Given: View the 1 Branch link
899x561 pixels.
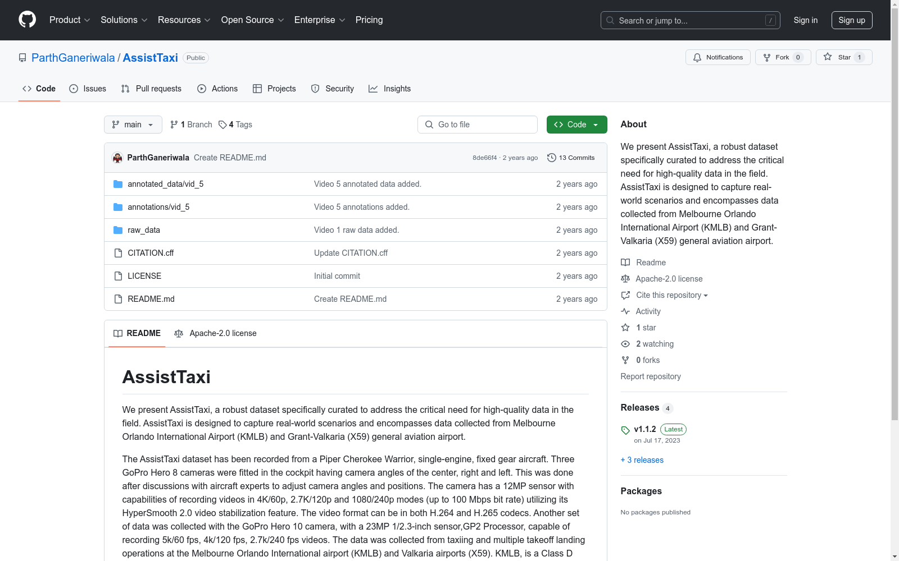Looking at the screenshot, I should pyautogui.click(x=191, y=125).
